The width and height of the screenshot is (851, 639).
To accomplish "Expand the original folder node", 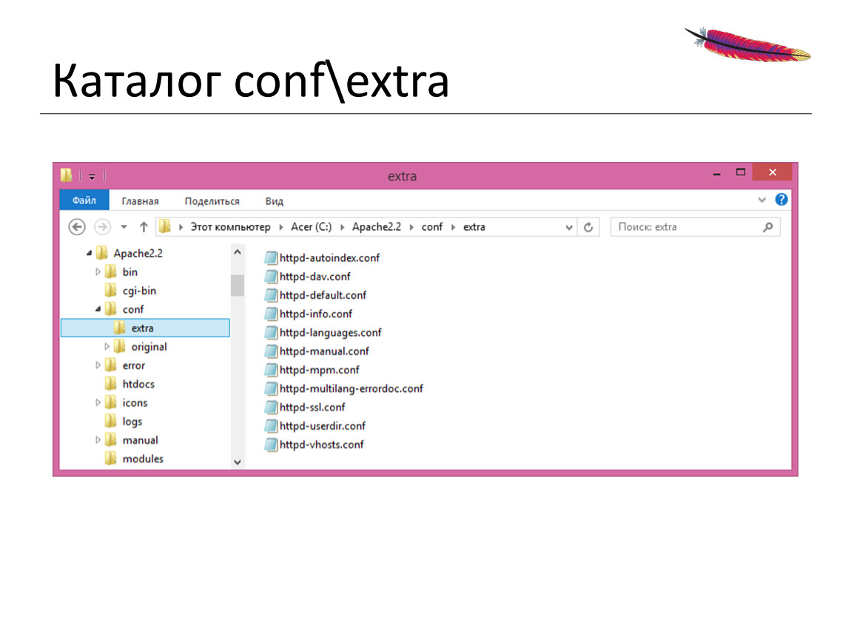I will (x=107, y=347).
